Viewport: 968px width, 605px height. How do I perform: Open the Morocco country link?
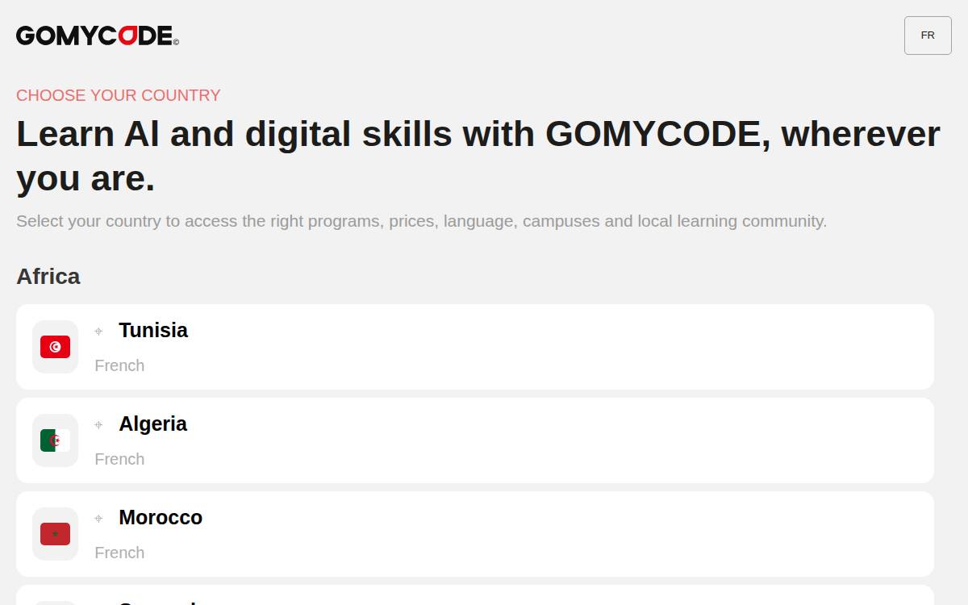coord(475,534)
